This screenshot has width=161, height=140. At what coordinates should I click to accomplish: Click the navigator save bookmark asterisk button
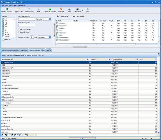21,135
